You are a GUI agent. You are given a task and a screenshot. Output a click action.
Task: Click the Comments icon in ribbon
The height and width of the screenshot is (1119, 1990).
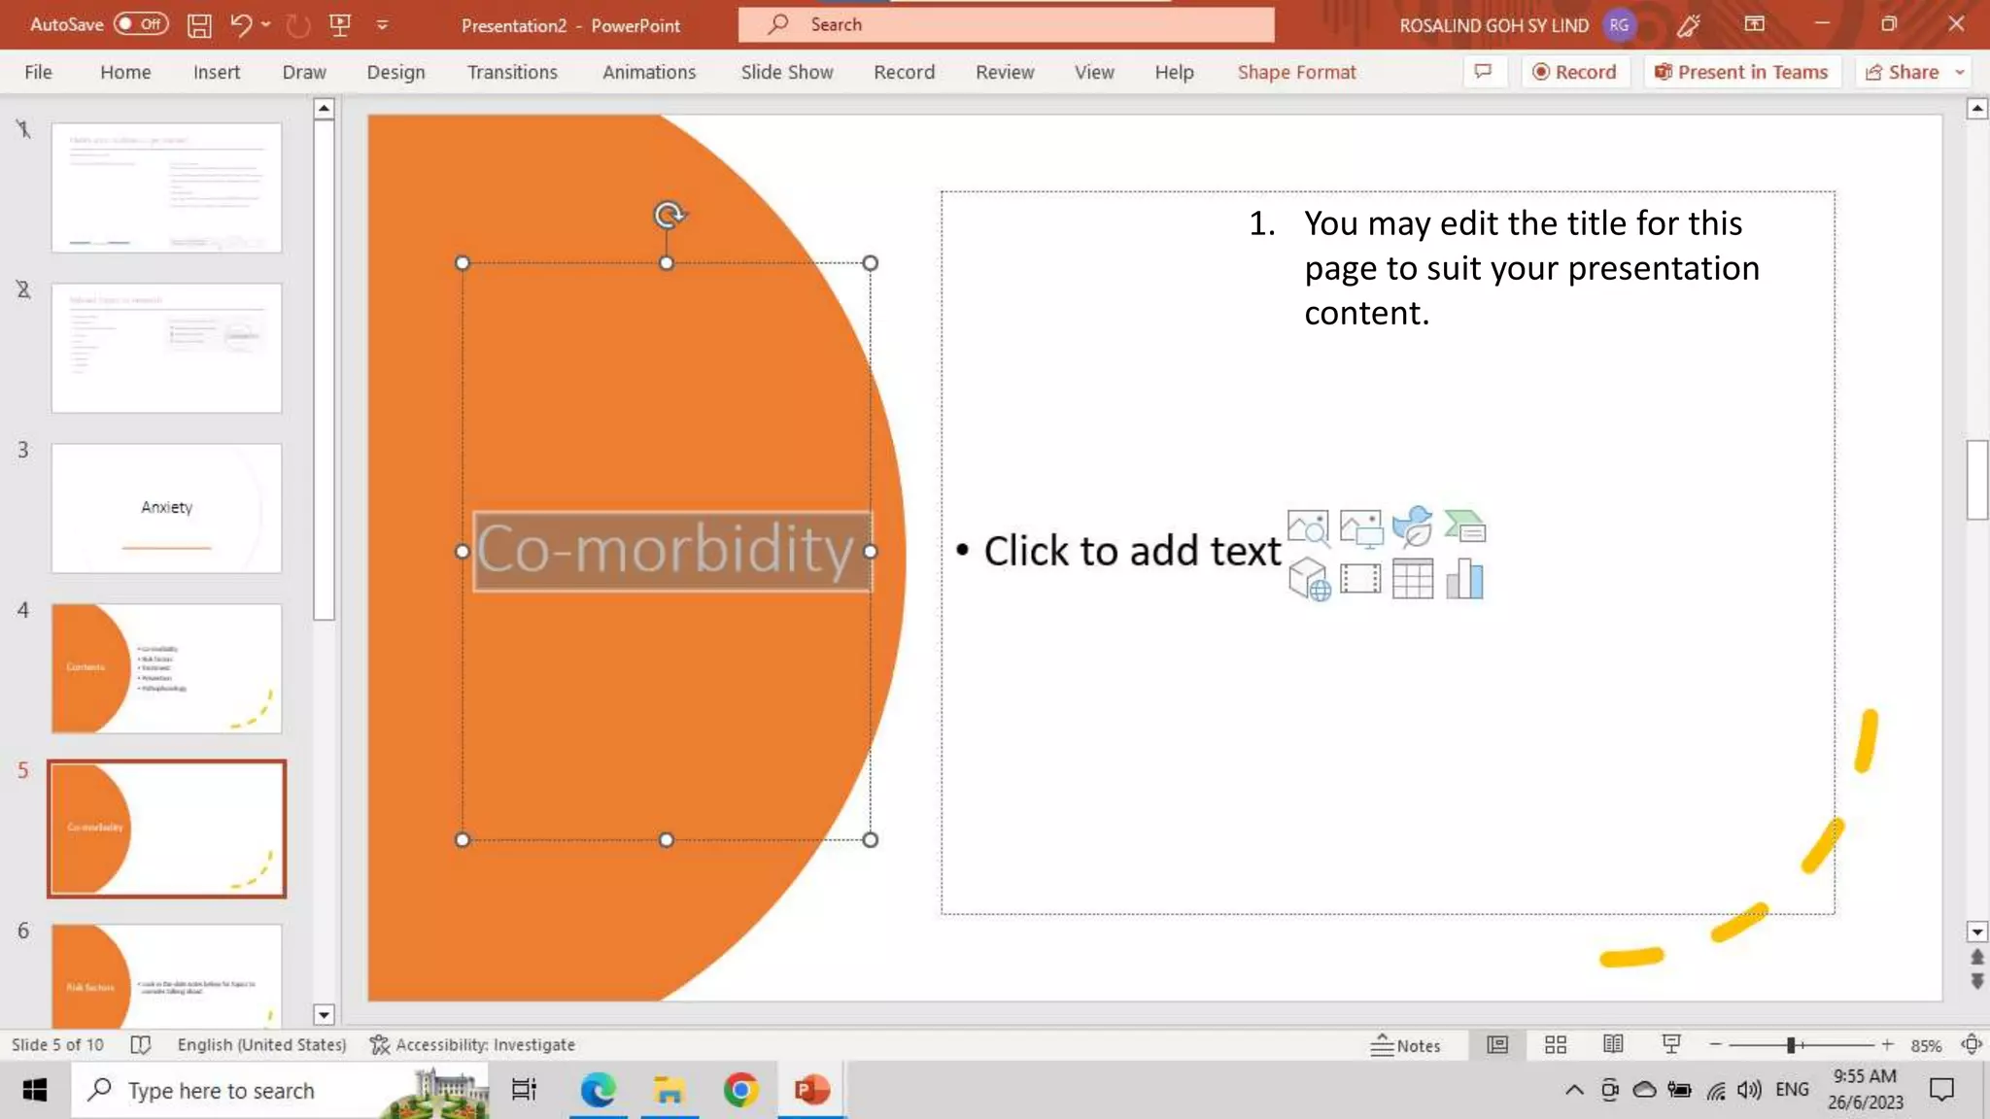[x=1483, y=72]
